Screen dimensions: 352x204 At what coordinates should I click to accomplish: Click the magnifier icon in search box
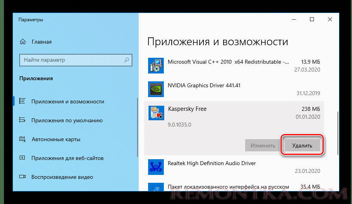coord(126,60)
